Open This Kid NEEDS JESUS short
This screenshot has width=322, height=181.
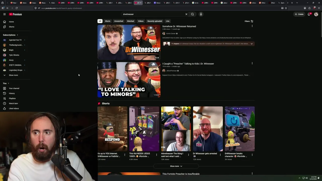coord(144,129)
